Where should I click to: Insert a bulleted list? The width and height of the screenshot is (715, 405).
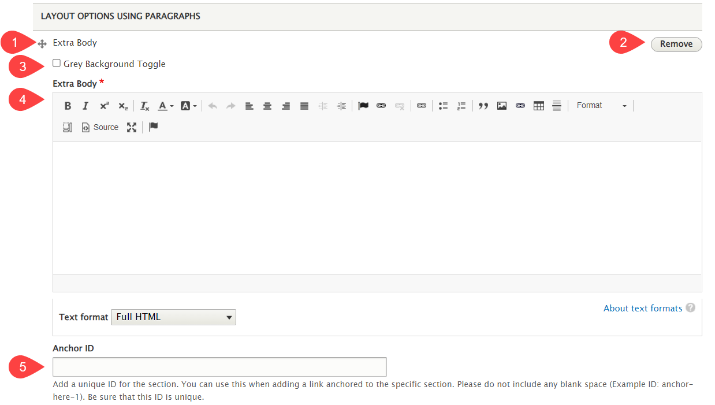pyautogui.click(x=443, y=106)
